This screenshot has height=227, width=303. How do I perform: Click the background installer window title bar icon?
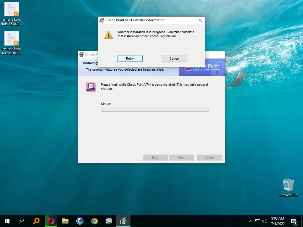[x=81, y=55]
